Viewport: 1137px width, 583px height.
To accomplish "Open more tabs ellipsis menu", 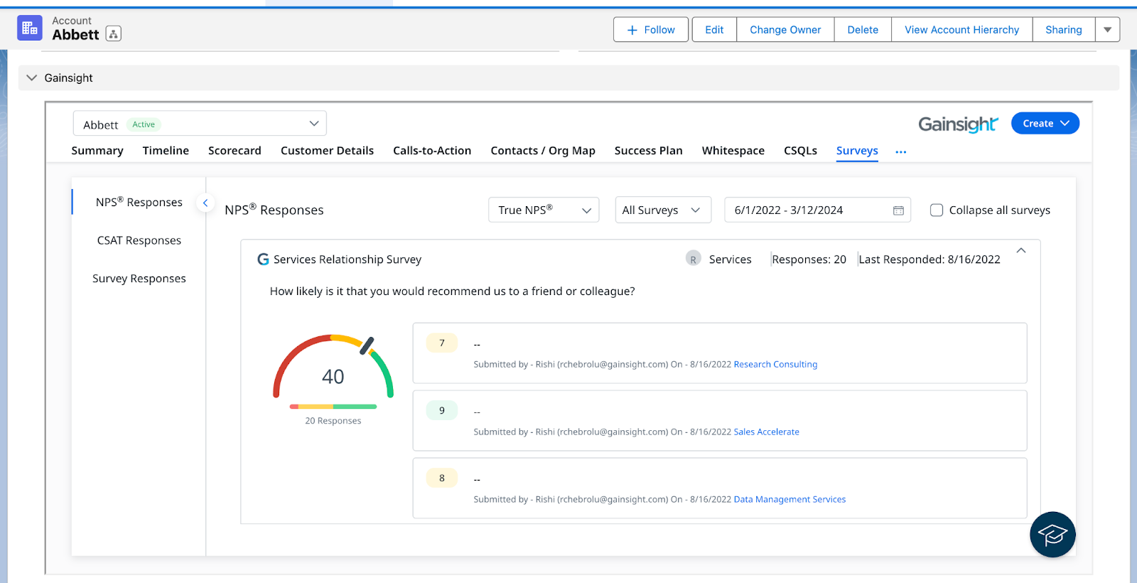I will pyautogui.click(x=901, y=151).
